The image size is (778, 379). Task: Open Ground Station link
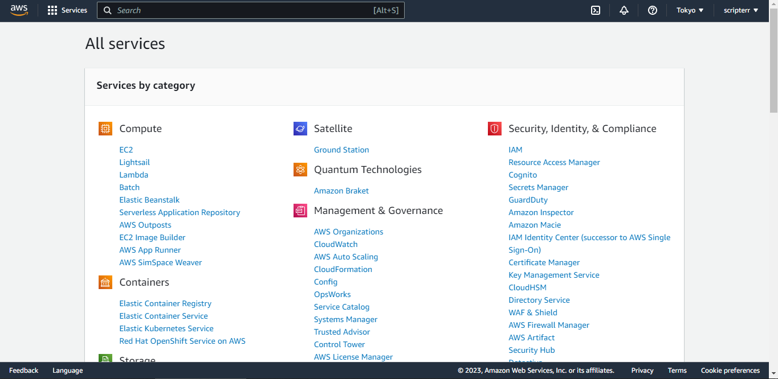[x=341, y=150]
